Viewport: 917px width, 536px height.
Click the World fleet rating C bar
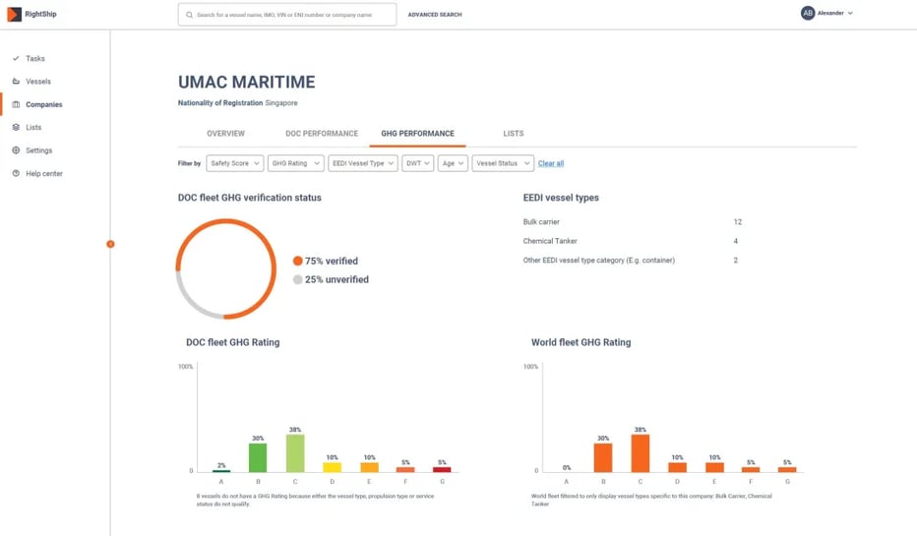click(641, 453)
